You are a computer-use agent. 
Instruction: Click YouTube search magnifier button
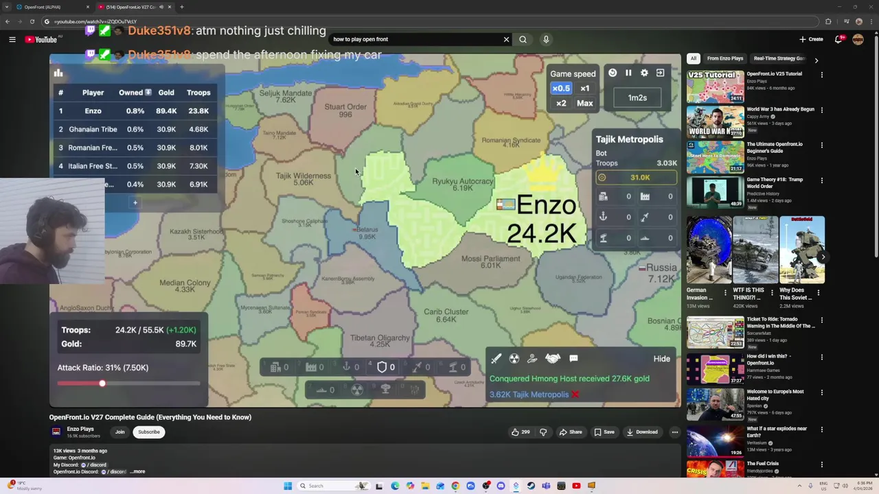(x=523, y=40)
